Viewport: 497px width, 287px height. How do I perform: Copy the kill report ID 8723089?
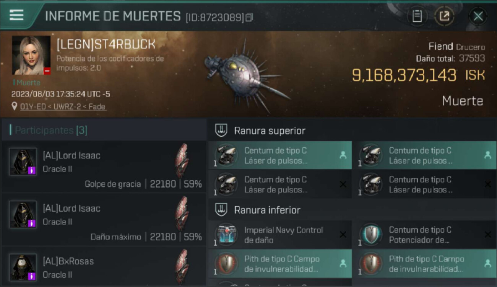coord(249,18)
